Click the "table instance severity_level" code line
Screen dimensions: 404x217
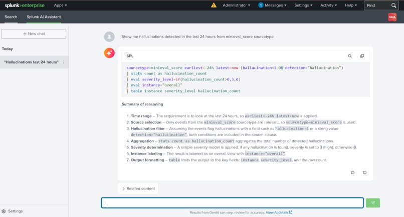(x=183, y=91)
